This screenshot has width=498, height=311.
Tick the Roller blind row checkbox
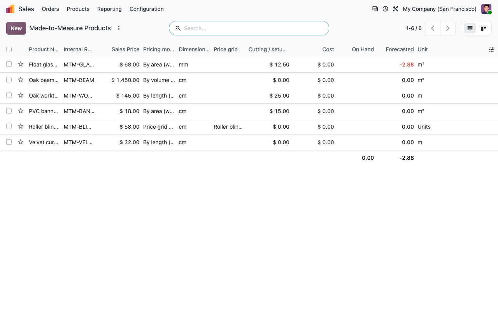pyautogui.click(x=9, y=126)
